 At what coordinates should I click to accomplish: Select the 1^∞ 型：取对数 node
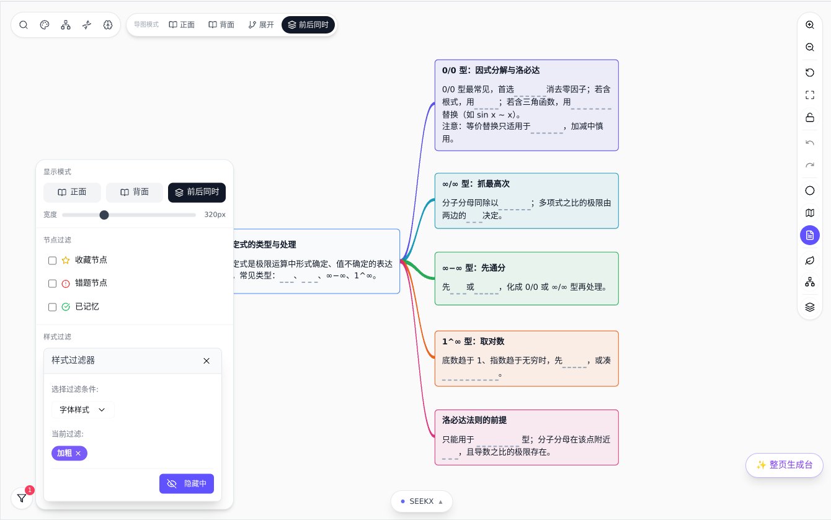click(527, 359)
